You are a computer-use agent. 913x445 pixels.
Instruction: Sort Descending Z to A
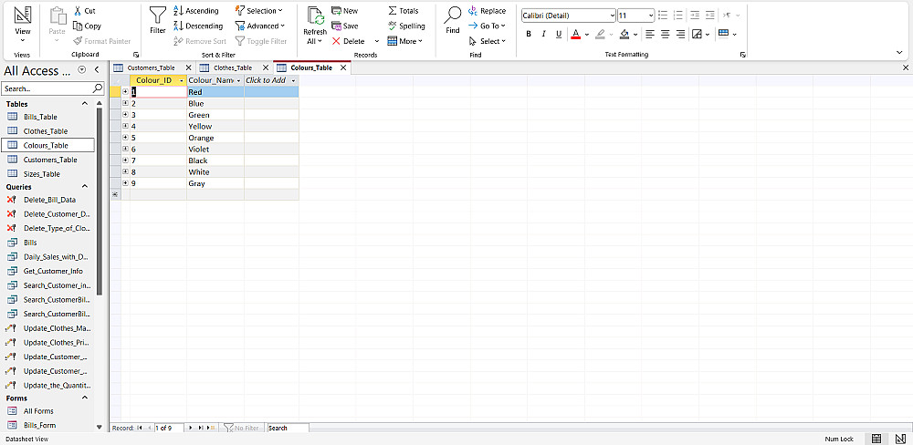[x=198, y=26]
